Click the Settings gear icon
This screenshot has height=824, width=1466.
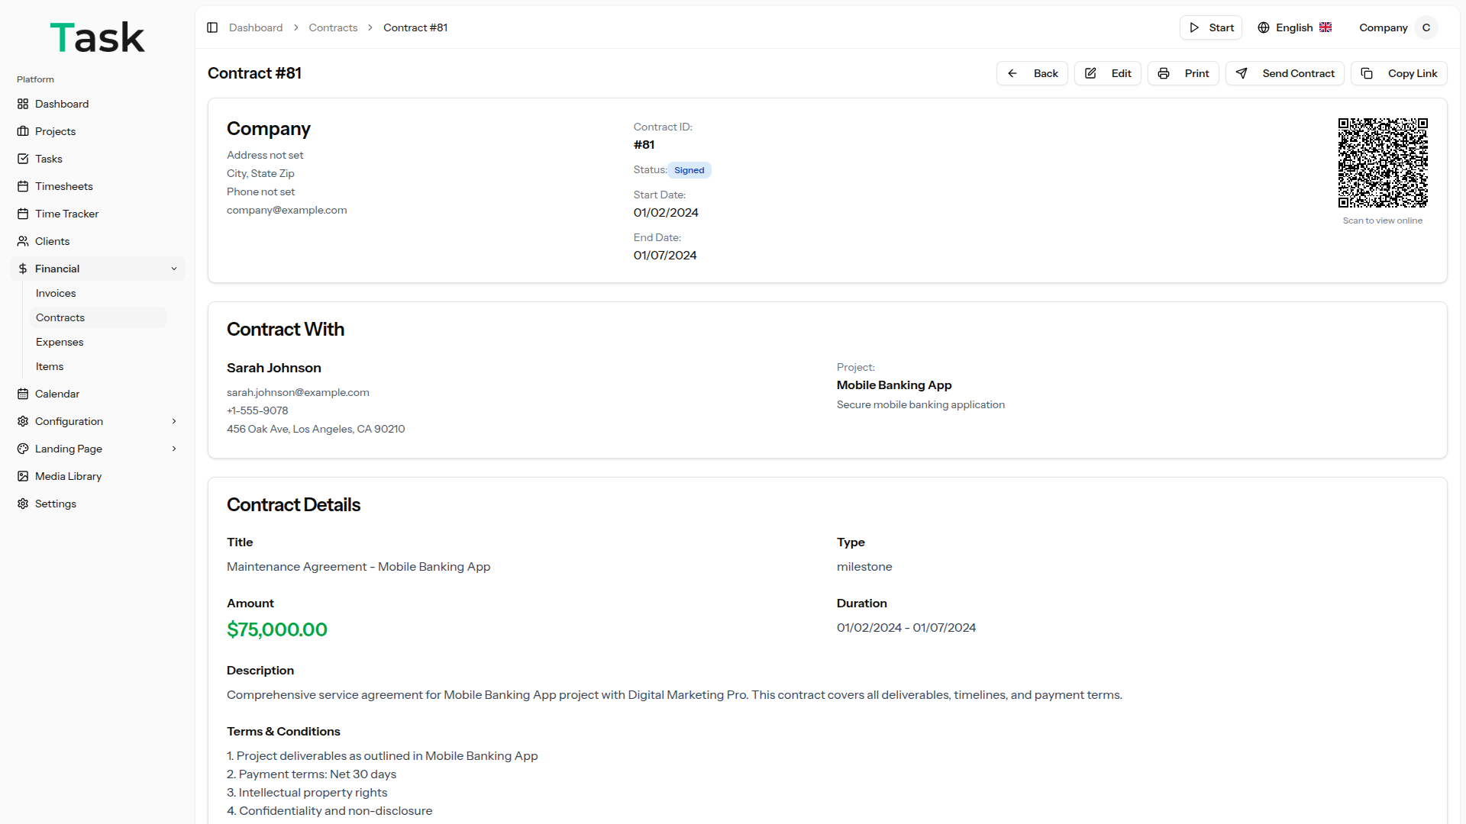click(x=23, y=504)
